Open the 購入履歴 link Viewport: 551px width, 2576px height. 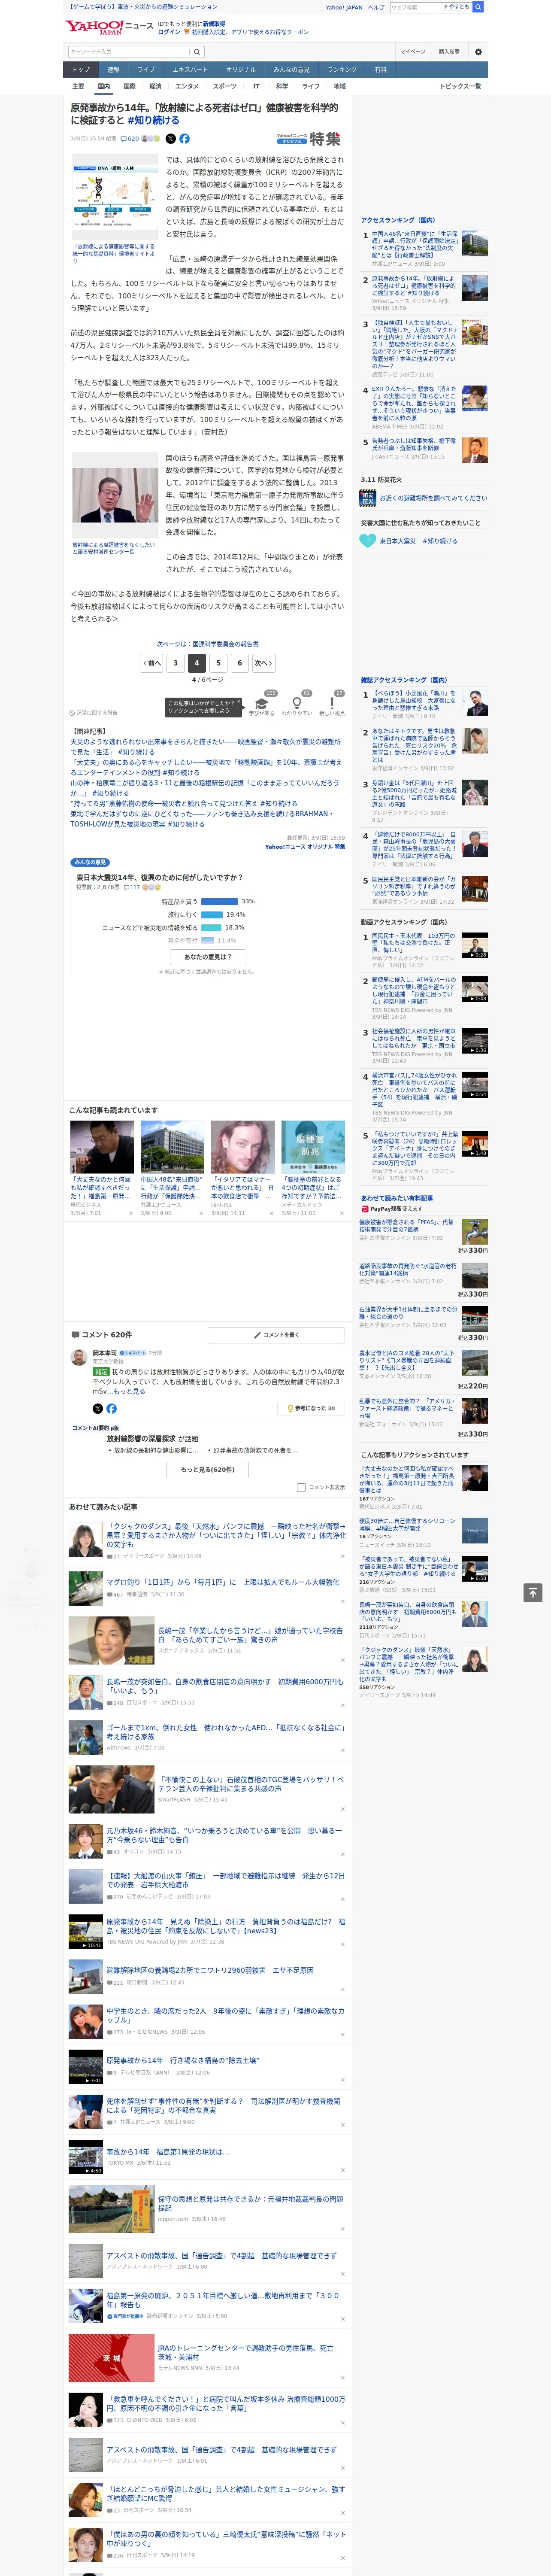point(449,52)
